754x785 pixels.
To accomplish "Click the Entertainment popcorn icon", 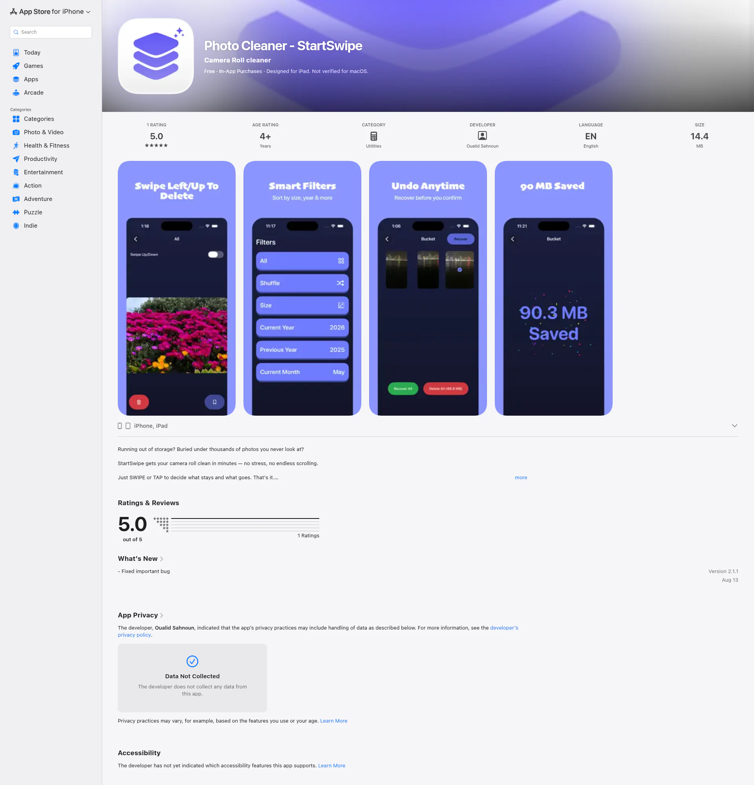I will (x=16, y=172).
